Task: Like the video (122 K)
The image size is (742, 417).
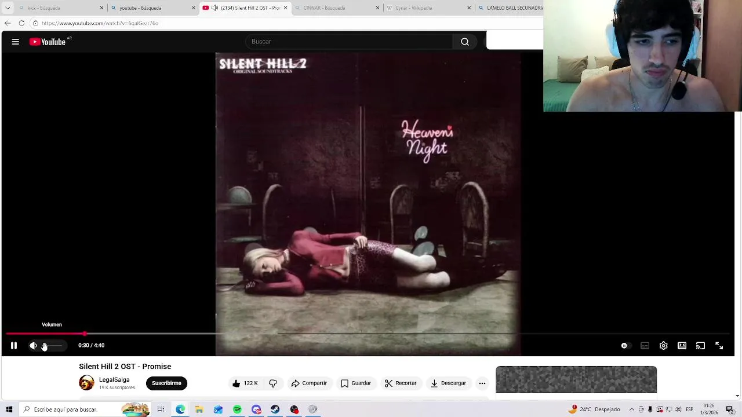Action: tap(245, 383)
